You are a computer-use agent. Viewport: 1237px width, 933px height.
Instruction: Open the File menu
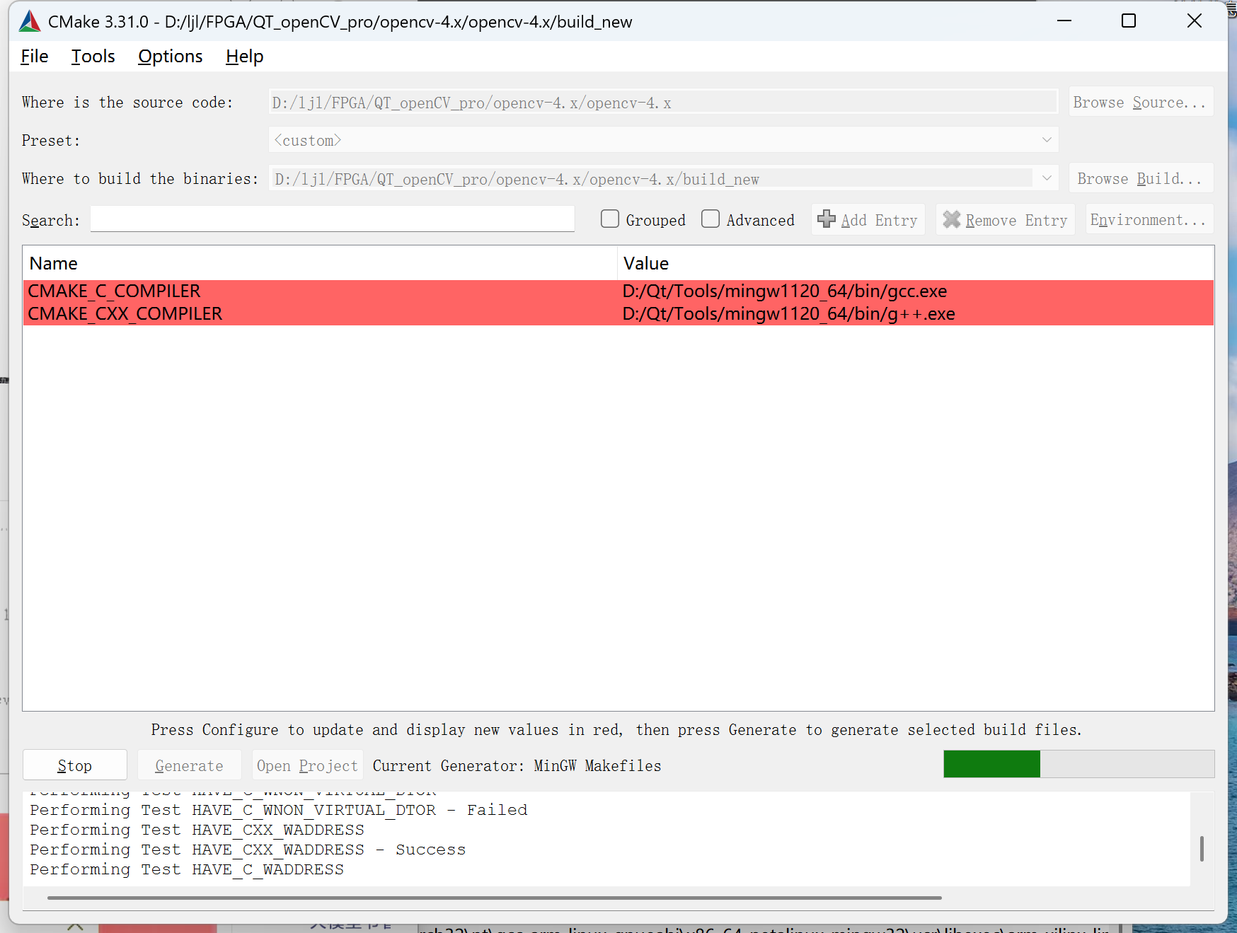(x=35, y=56)
